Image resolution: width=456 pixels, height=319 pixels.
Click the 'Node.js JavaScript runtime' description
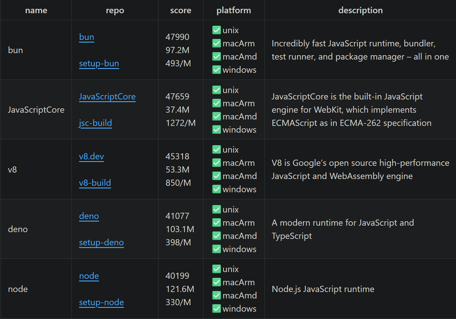(323, 289)
